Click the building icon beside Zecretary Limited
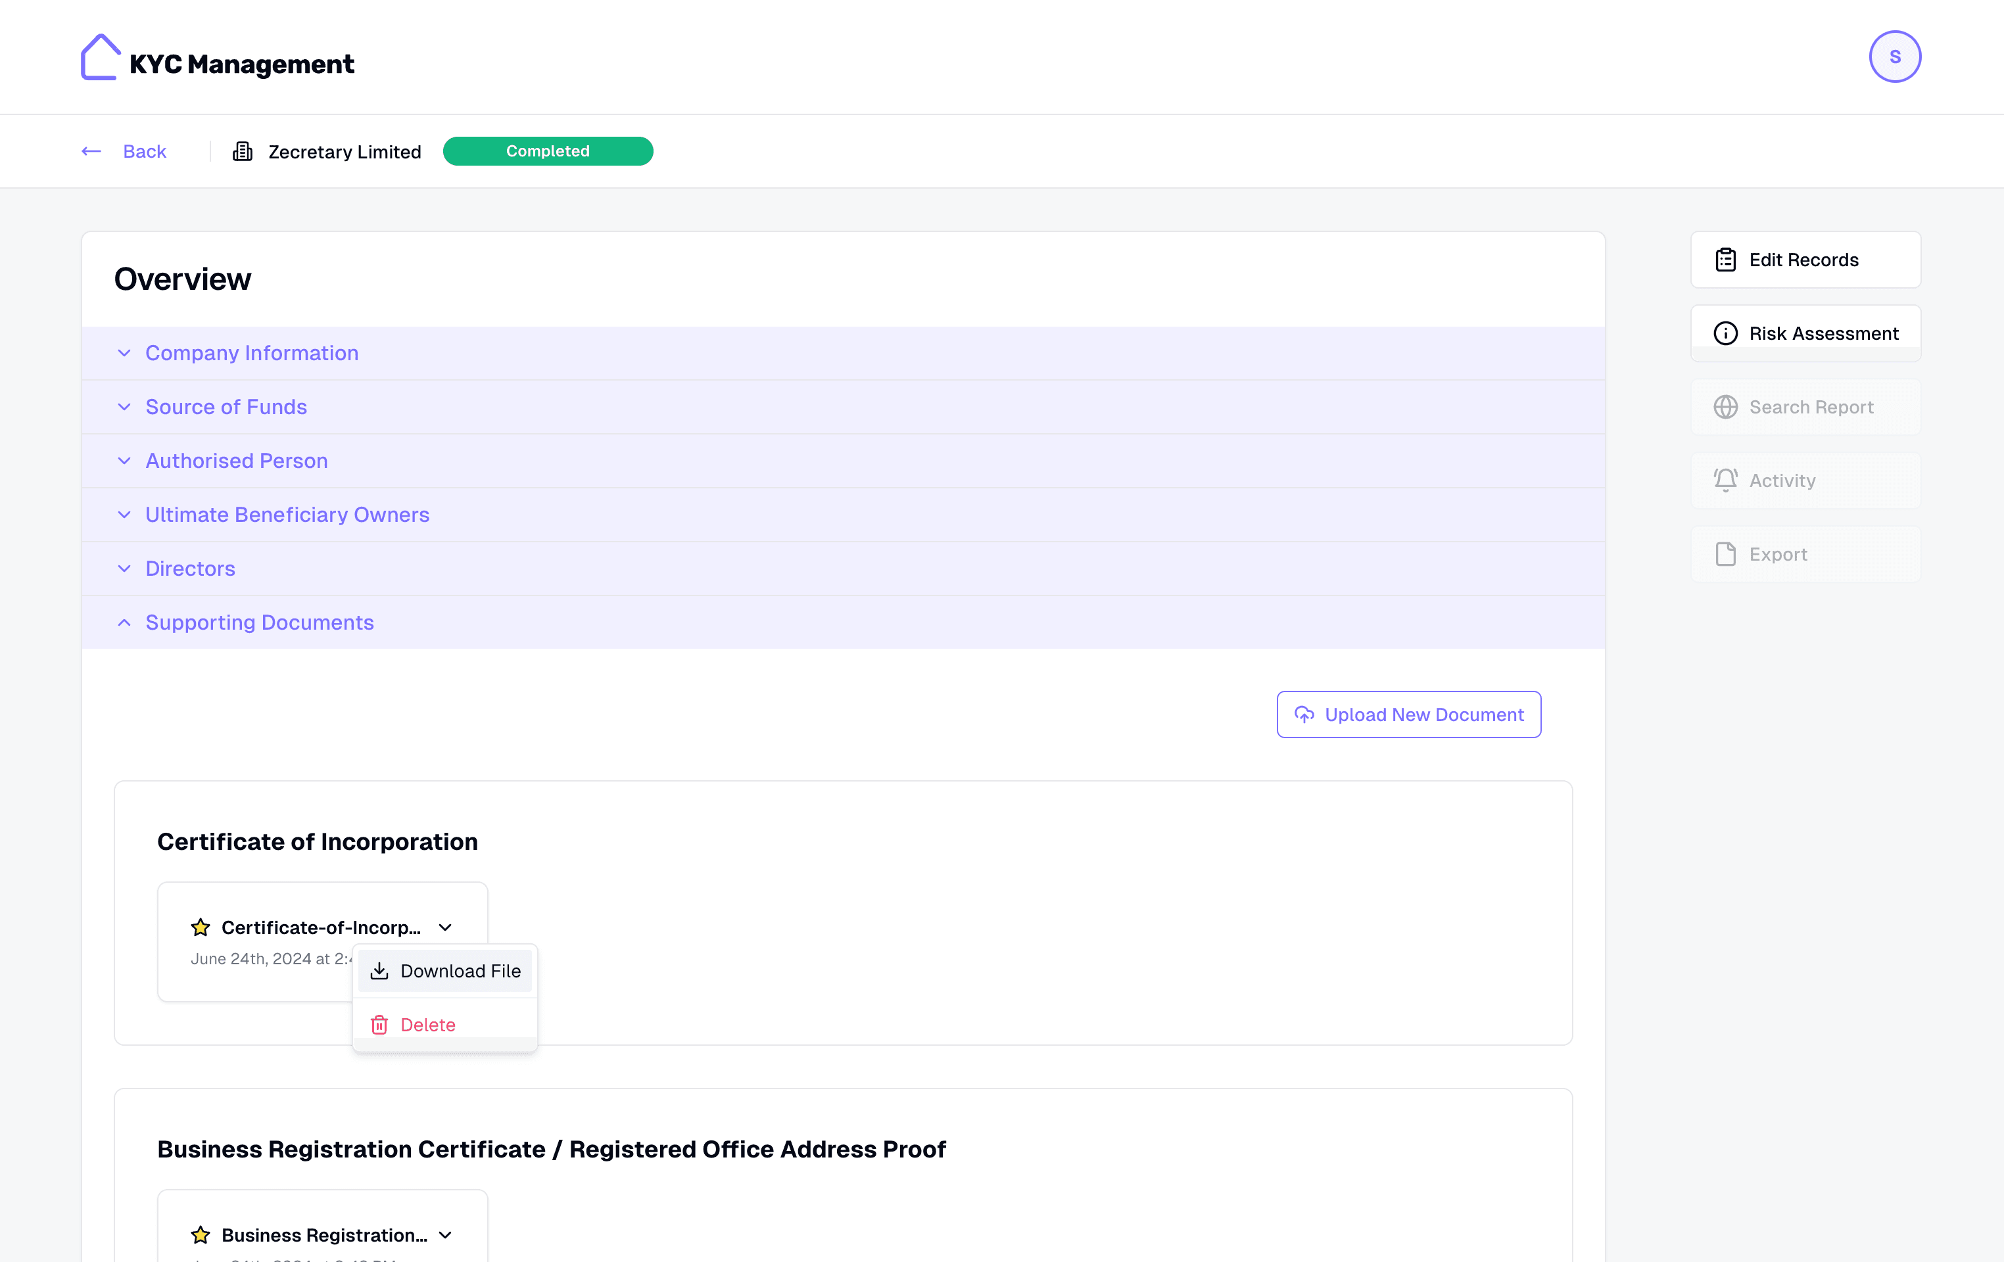Image resolution: width=2004 pixels, height=1262 pixels. point(242,151)
